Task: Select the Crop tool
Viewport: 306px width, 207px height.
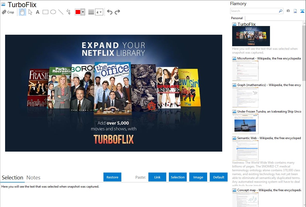Action: pos(8,12)
